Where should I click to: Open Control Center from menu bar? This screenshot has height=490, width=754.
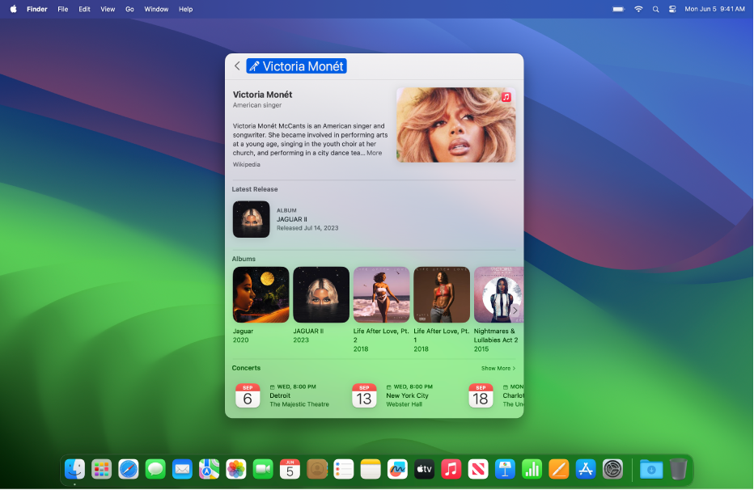point(671,9)
